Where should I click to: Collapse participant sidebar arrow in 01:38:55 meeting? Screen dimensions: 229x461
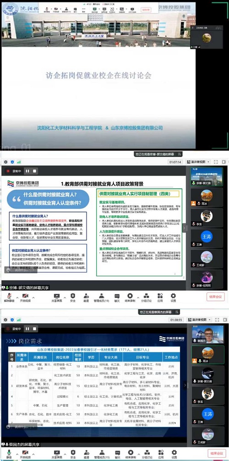point(185,385)
